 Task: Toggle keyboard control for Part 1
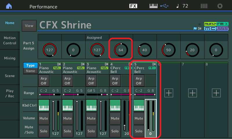coord(43,105)
